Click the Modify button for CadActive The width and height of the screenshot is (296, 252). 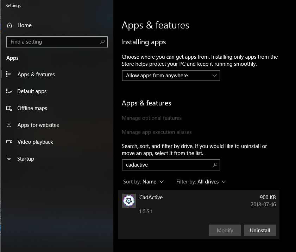[225, 230]
